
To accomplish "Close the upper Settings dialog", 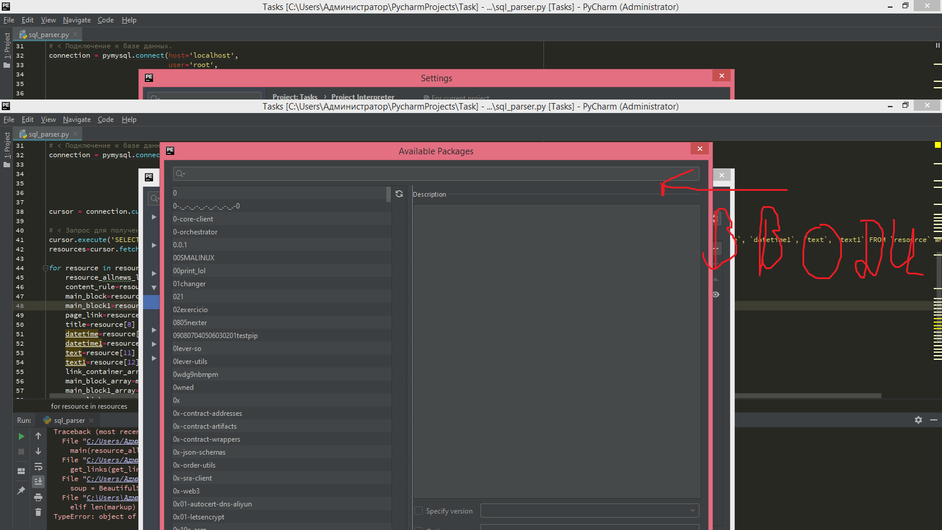I will coord(722,75).
